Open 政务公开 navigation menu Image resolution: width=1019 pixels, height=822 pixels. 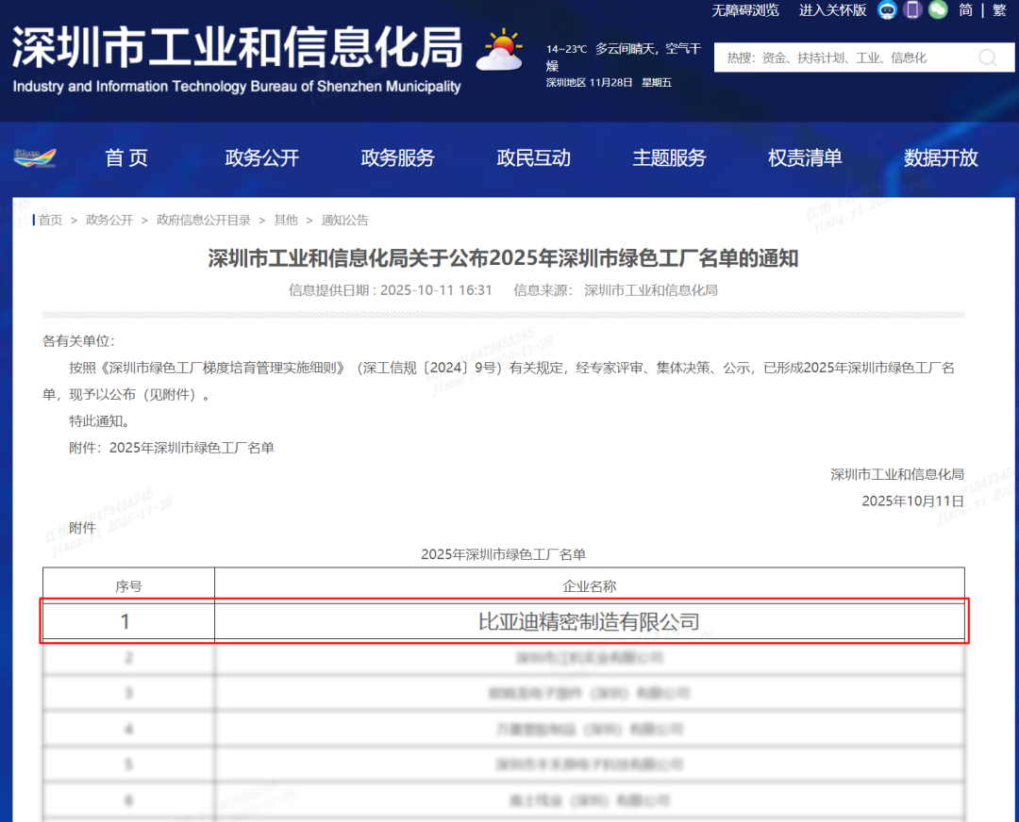point(262,157)
